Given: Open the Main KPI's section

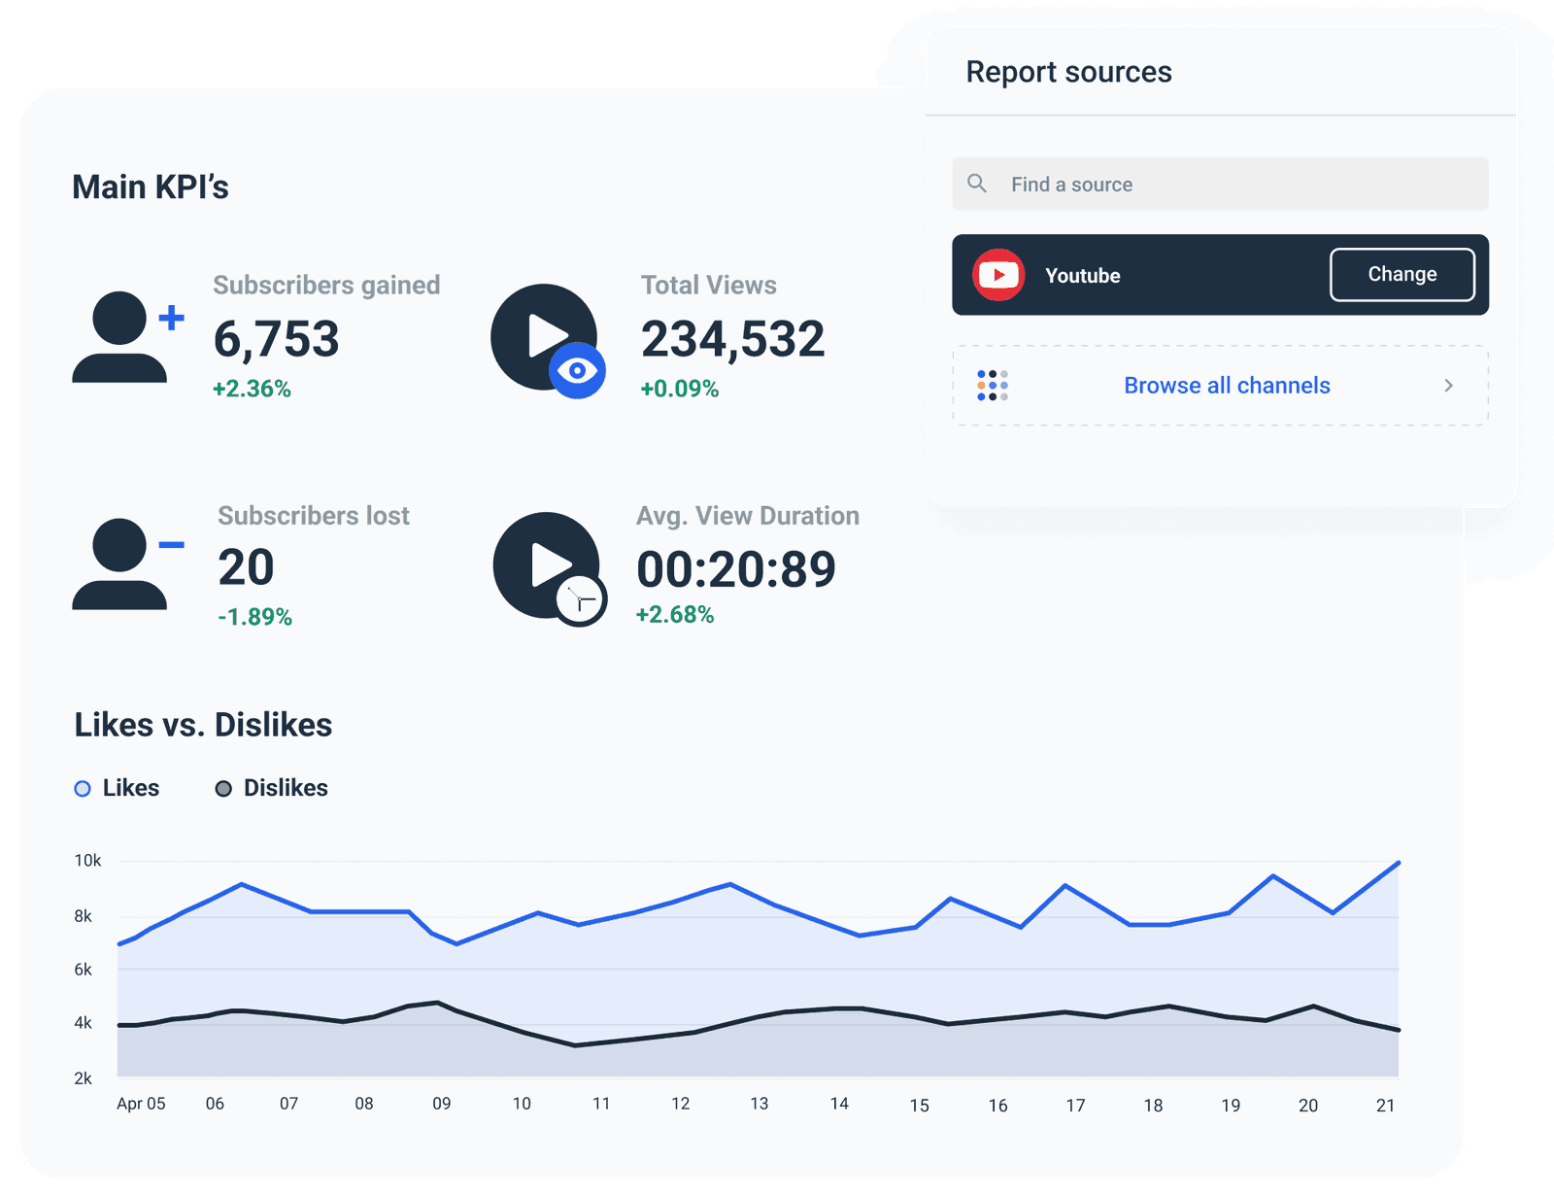Looking at the screenshot, I should (x=151, y=187).
